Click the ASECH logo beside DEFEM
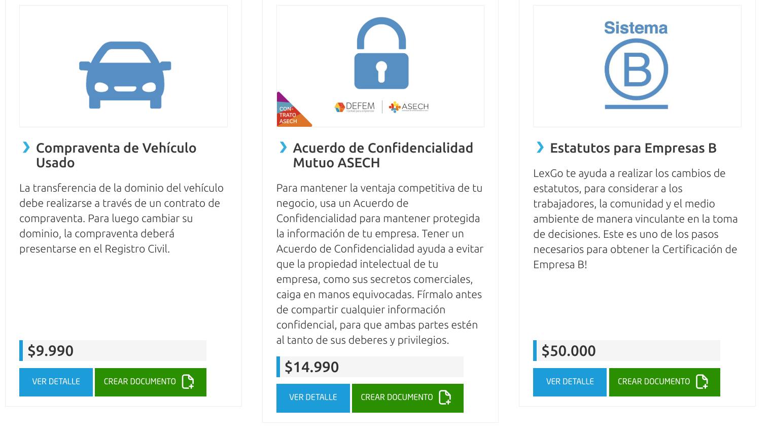Screen dimensions: 772x435 pos(409,107)
